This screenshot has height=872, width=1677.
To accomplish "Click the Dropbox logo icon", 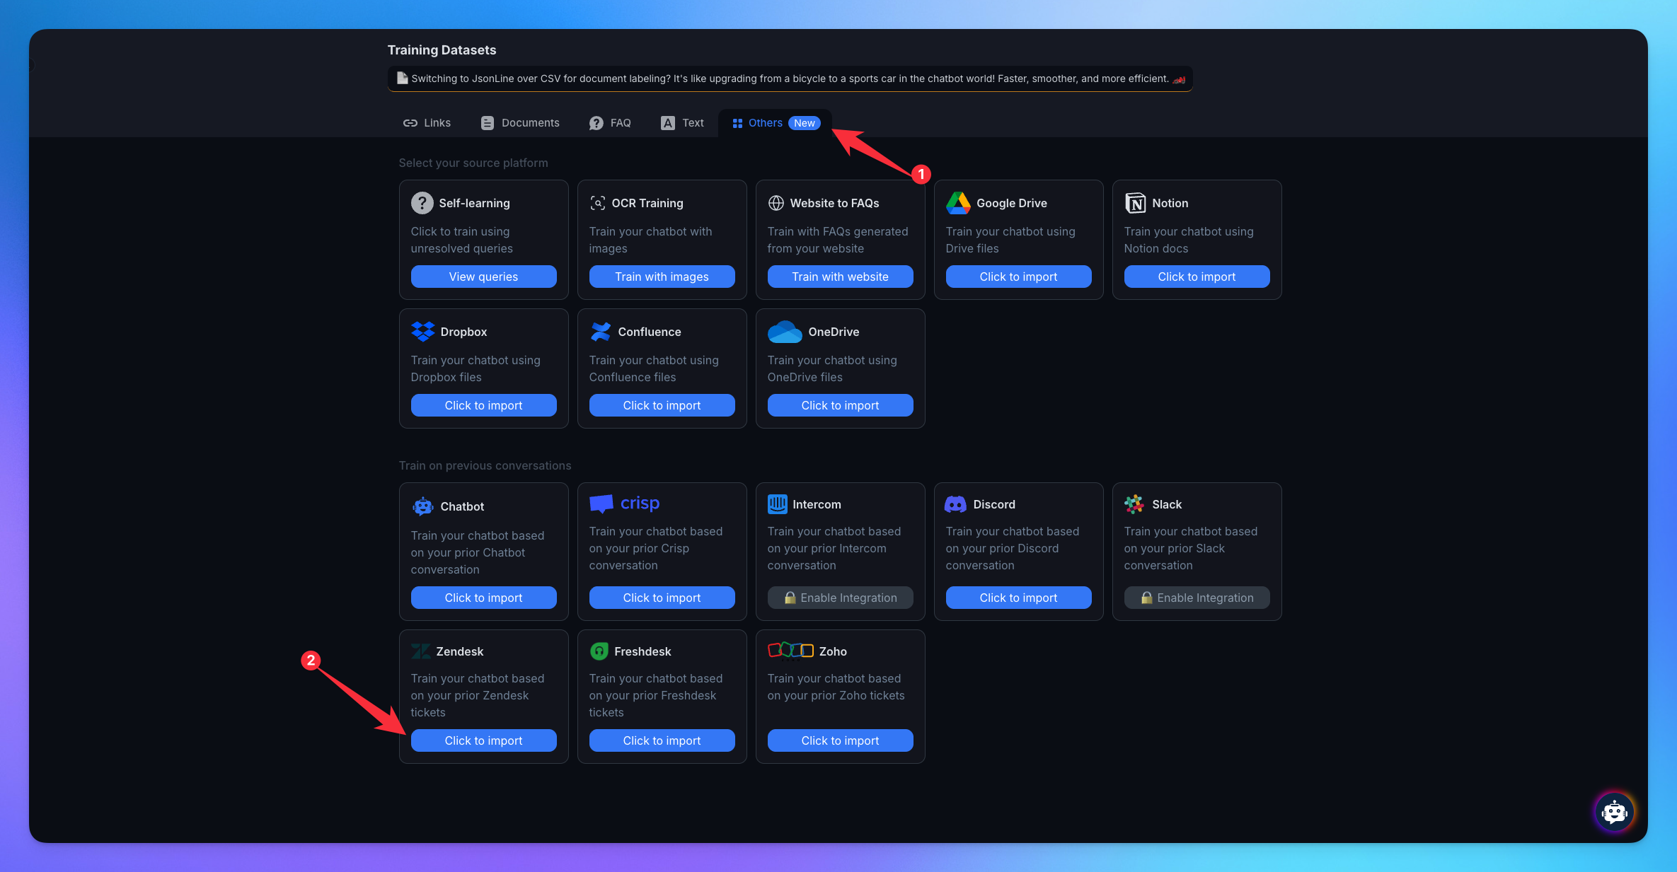I will [422, 332].
